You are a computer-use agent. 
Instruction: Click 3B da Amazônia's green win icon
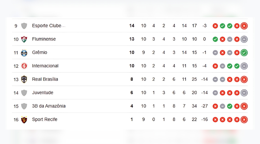tap(230, 106)
